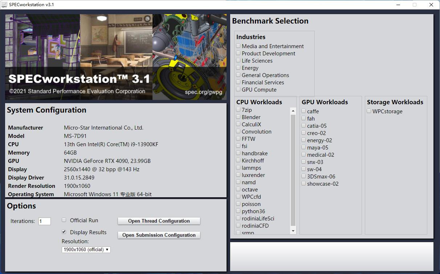Image resolution: width=440 pixels, height=274 pixels.
Task: Enable the fah GPU workload checkbox
Action: pyautogui.click(x=303, y=118)
